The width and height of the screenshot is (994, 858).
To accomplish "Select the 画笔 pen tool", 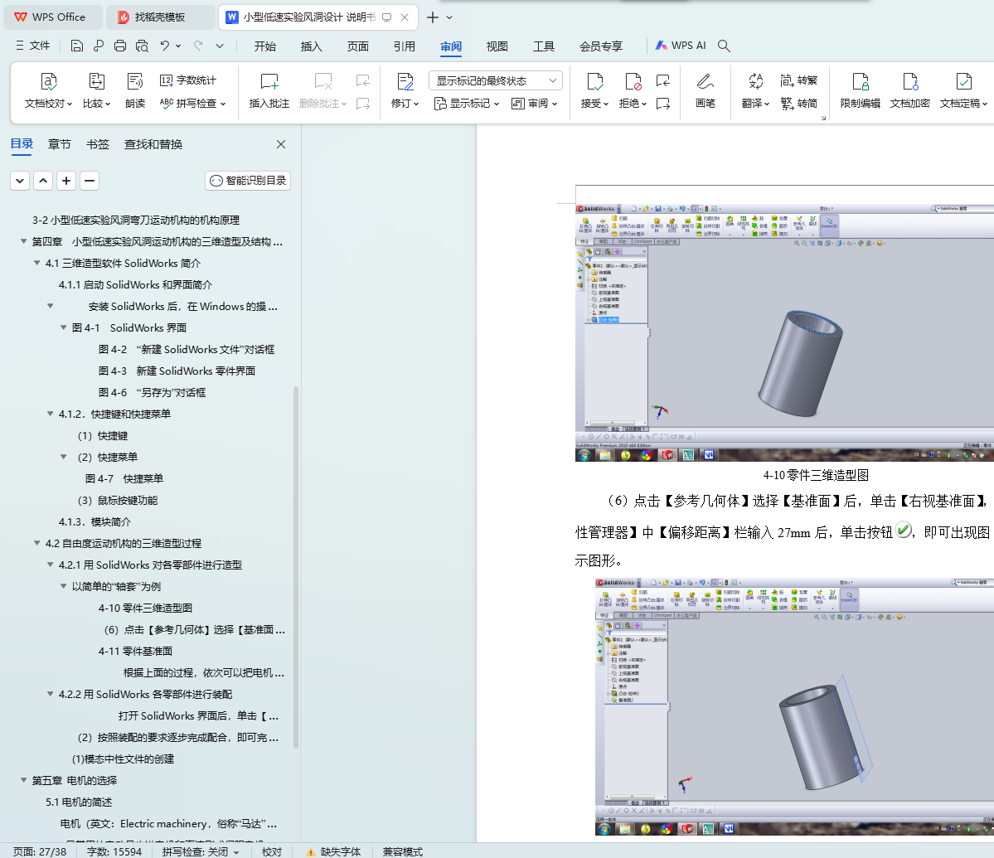I will 705,90.
